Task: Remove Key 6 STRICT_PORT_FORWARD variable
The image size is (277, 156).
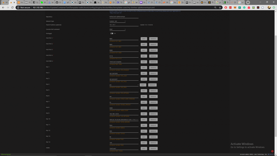Action: 153,96
